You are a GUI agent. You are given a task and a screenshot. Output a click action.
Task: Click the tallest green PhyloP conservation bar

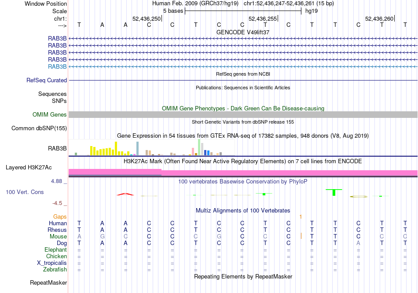(x=334, y=192)
